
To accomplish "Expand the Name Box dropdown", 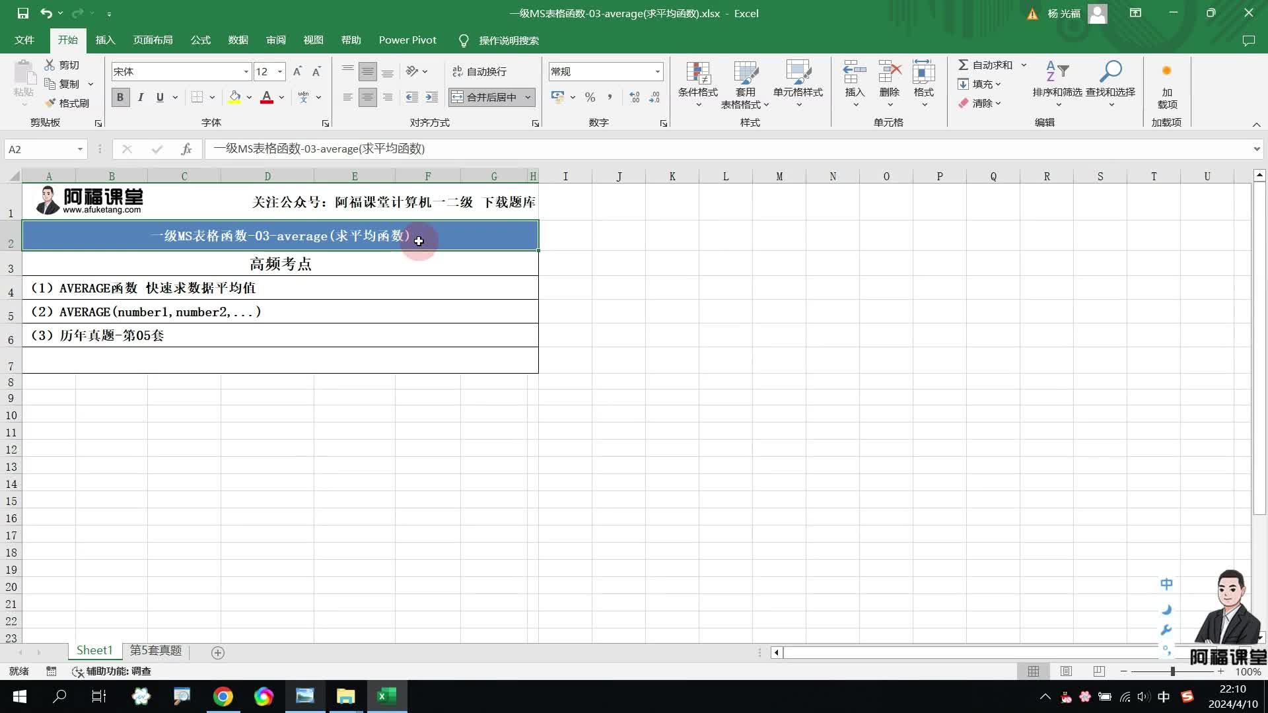I will coord(80,149).
